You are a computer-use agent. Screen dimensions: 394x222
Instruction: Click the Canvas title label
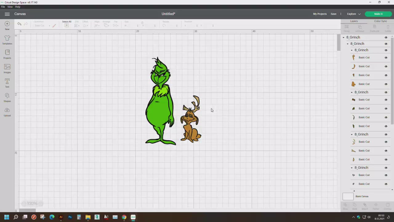click(x=20, y=14)
